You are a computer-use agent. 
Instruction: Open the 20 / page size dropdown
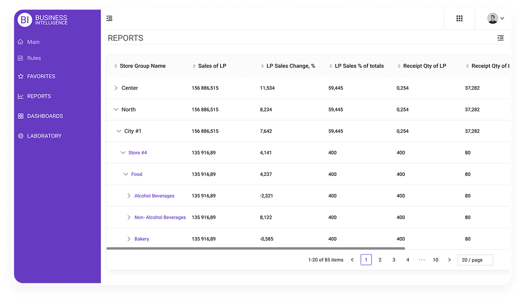(475, 260)
